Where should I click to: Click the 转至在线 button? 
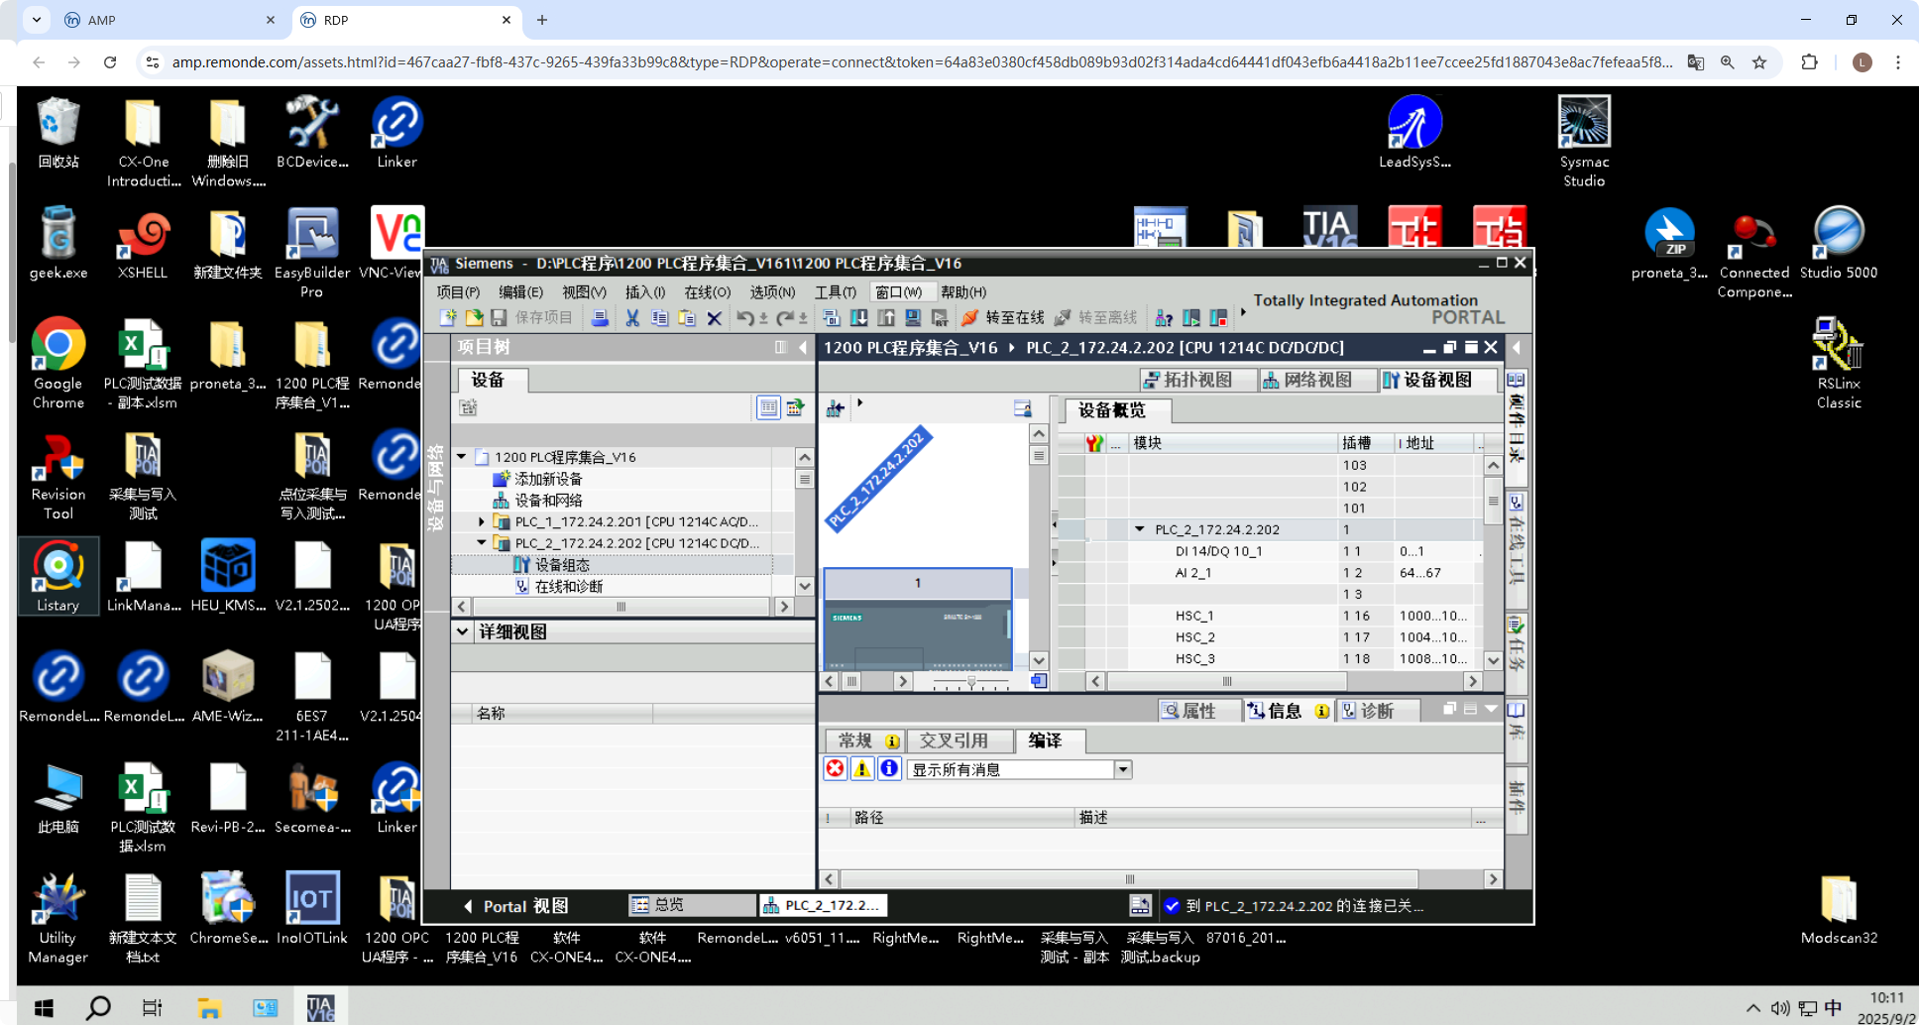pyautogui.click(x=1003, y=318)
